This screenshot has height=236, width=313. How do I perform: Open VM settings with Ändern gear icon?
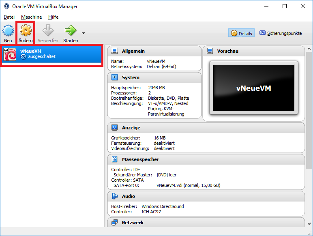(x=26, y=31)
